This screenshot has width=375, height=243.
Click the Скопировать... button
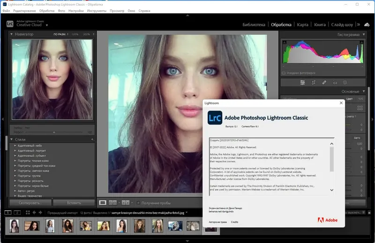click(x=30, y=203)
